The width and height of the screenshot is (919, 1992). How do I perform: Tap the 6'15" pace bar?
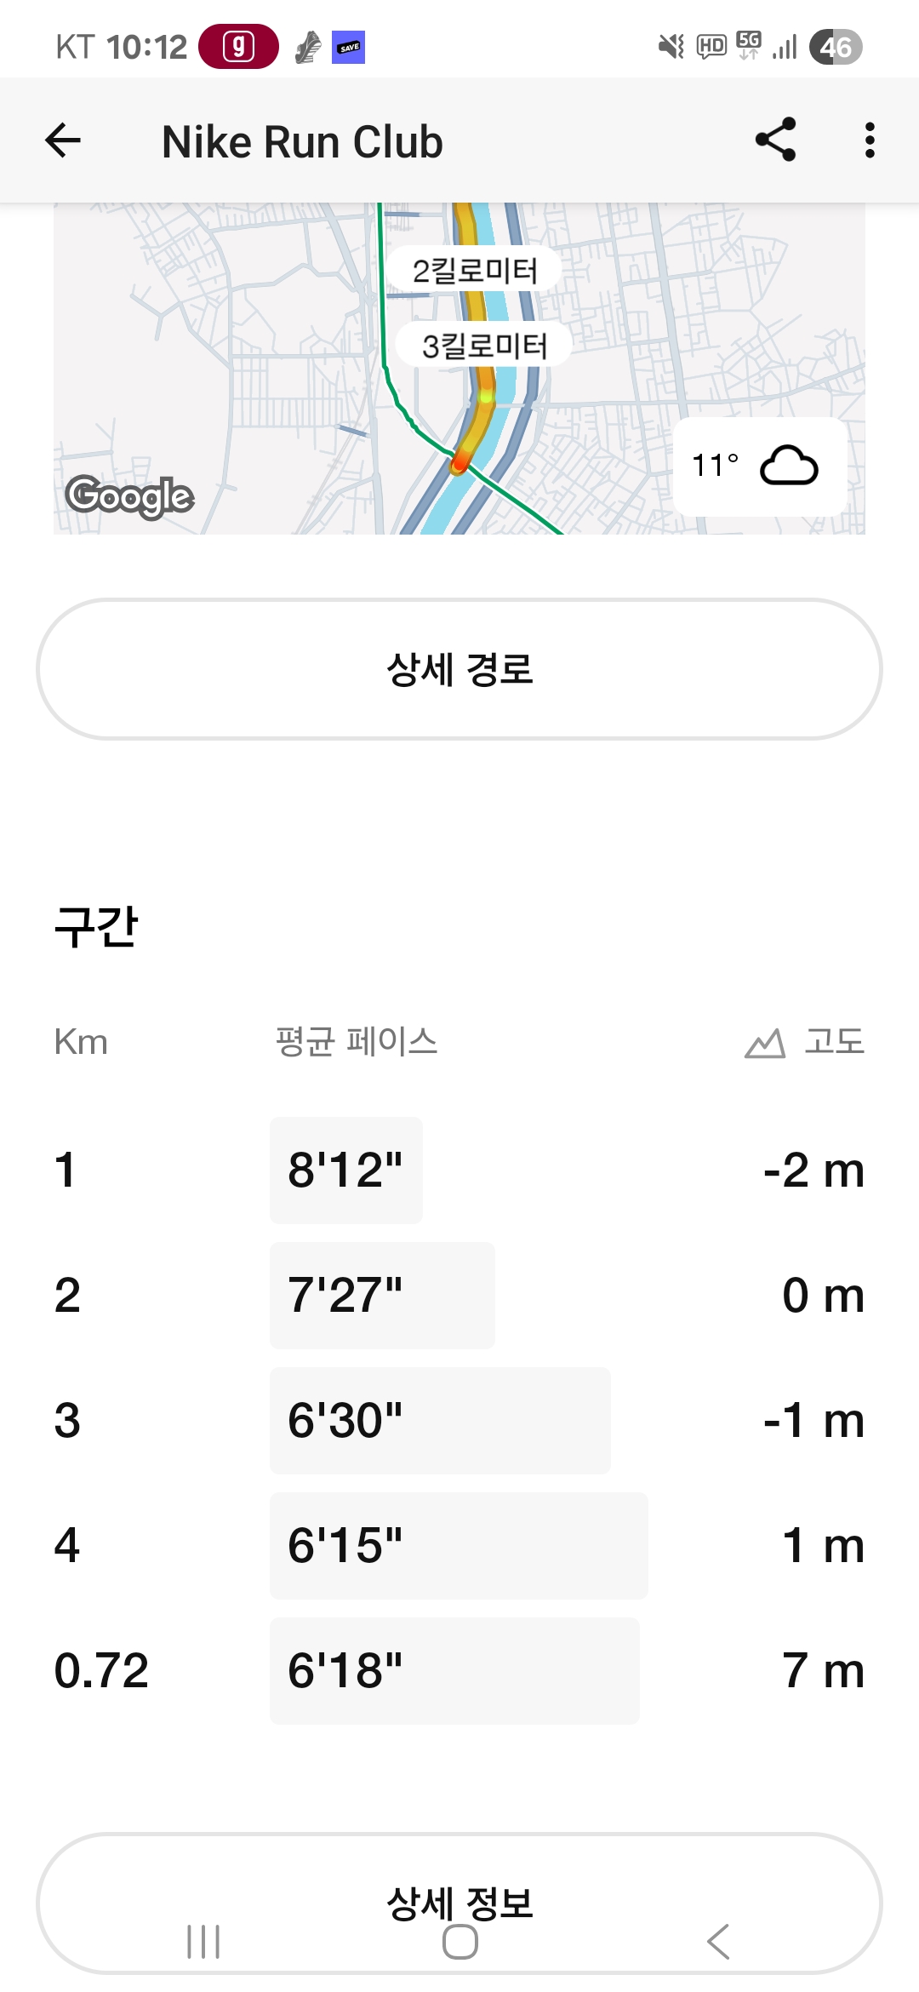459,1546
